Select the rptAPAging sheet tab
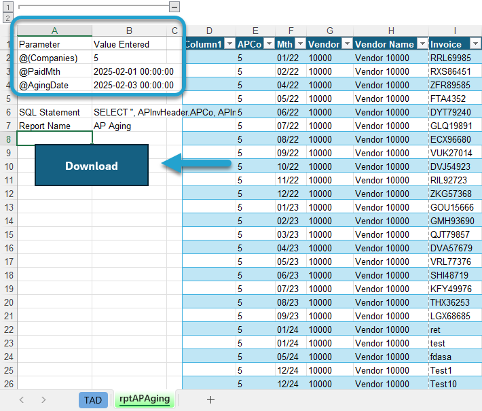This screenshot has height=411, width=482. [145, 399]
